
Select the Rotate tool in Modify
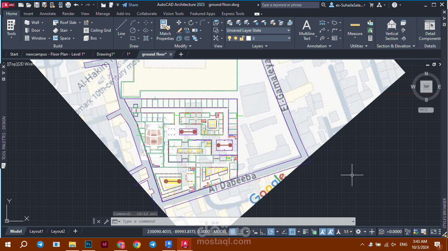191,22
